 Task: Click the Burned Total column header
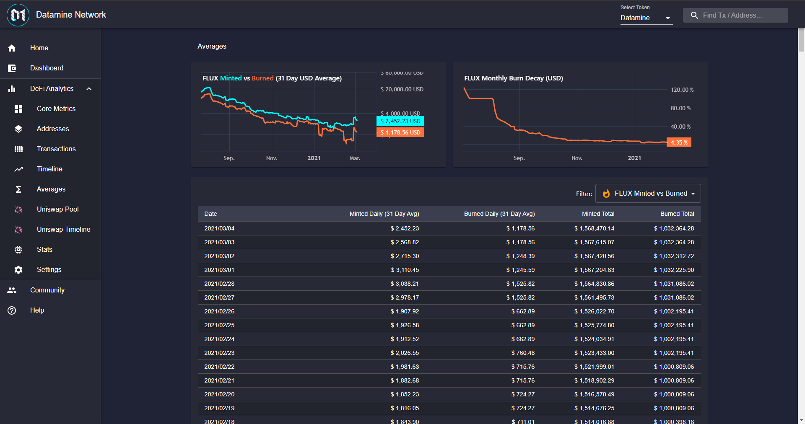[x=677, y=214]
